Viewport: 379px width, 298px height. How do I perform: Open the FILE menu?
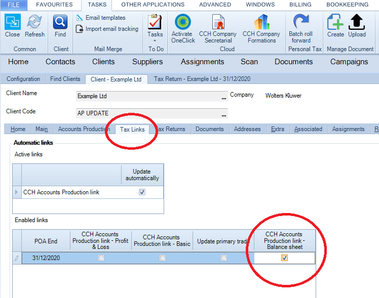tap(14, 5)
